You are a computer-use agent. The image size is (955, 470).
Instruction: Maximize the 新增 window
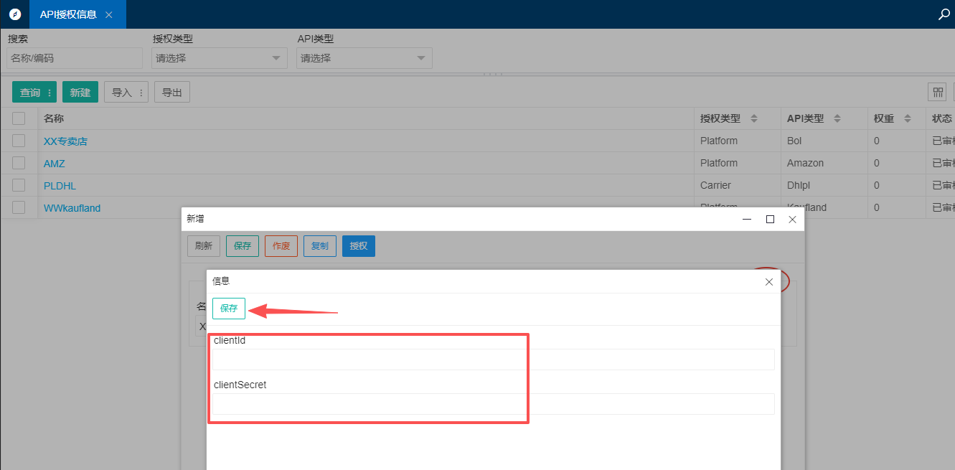point(770,220)
